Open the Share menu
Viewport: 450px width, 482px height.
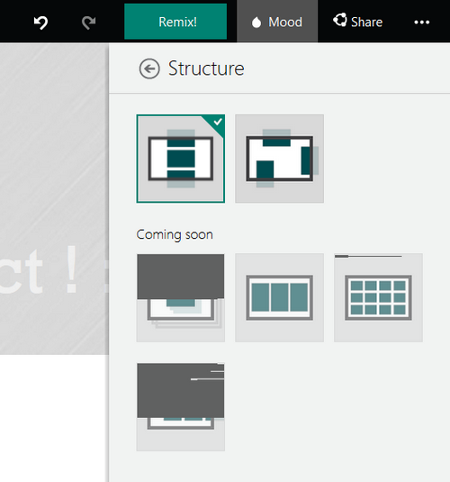coord(358,22)
